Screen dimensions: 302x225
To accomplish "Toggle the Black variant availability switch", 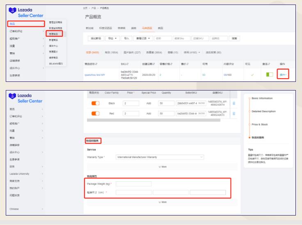I will pos(95,103).
